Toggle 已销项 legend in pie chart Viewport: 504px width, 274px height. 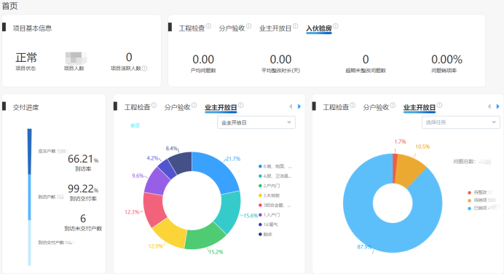(x=484, y=208)
